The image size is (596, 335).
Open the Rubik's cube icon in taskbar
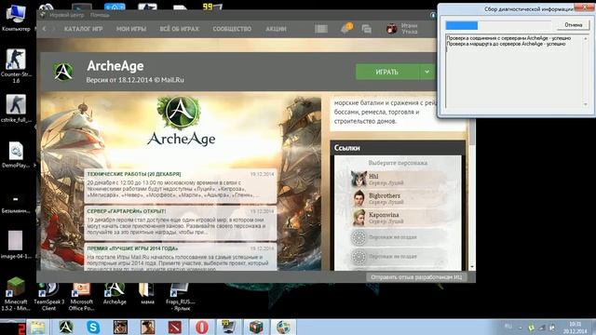click(256, 328)
